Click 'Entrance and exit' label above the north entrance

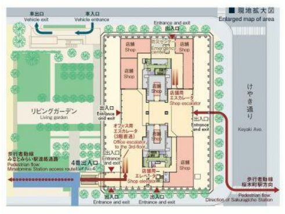(x=172, y=23)
